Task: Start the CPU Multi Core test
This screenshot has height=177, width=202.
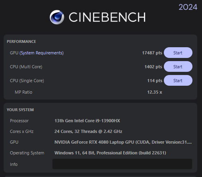Action: pos(178,67)
